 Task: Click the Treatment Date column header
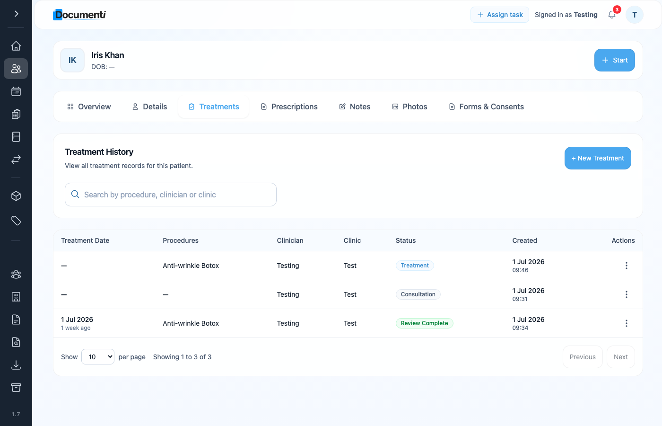85,240
